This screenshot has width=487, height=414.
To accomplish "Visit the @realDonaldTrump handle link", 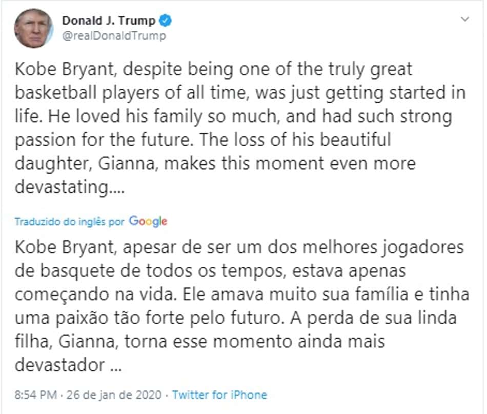I will 114,36.
